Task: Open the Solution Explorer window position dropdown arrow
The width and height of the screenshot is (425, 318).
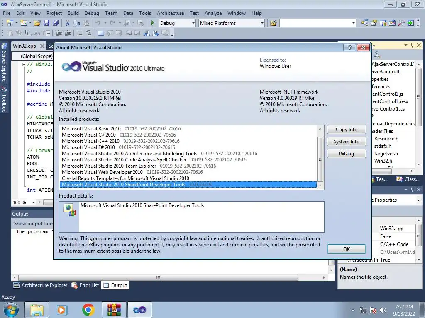Action: coord(406,45)
